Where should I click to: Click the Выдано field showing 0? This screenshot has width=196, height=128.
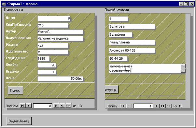47,72
